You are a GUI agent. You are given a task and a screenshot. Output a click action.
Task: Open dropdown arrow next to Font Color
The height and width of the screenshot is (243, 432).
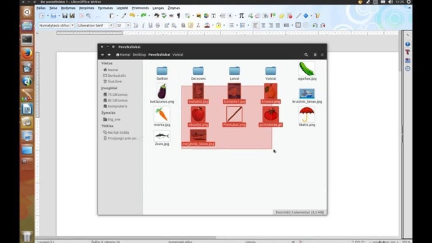pyautogui.click(x=213, y=25)
